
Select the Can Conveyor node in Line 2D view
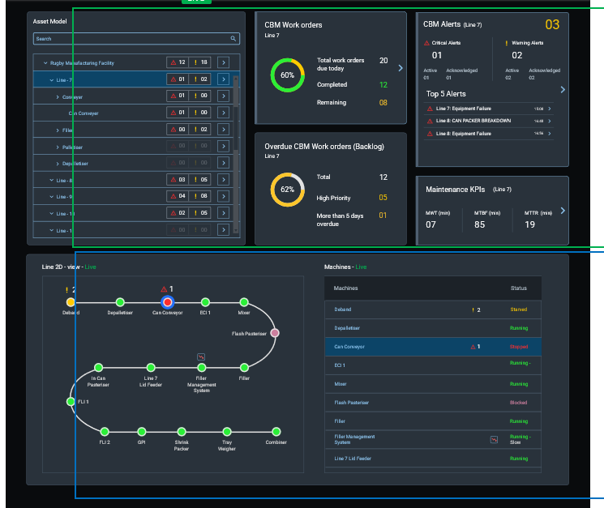pos(168,302)
